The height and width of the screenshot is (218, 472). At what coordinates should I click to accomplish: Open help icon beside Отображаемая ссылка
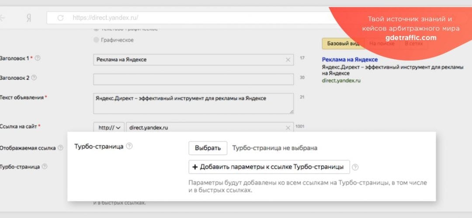pos(60,148)
